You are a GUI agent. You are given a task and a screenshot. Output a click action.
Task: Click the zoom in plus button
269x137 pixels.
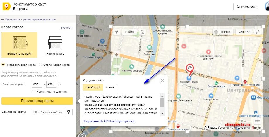[x=117, y=55]
